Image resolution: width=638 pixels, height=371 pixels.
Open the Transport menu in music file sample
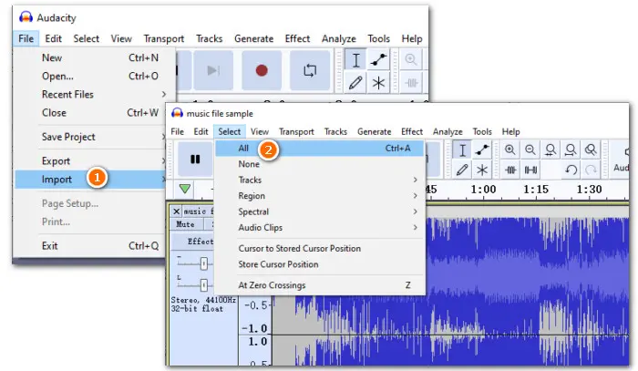(x=296, y=131)
